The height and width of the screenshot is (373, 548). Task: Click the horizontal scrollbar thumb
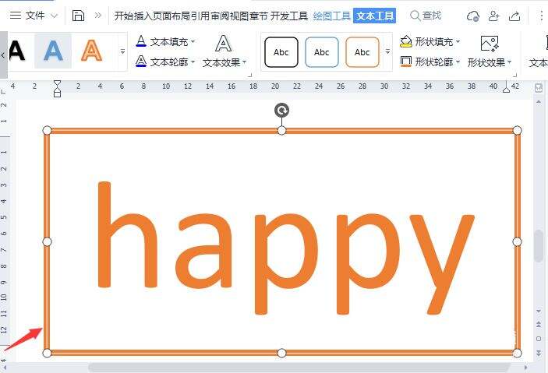click(x=299, y=368)
